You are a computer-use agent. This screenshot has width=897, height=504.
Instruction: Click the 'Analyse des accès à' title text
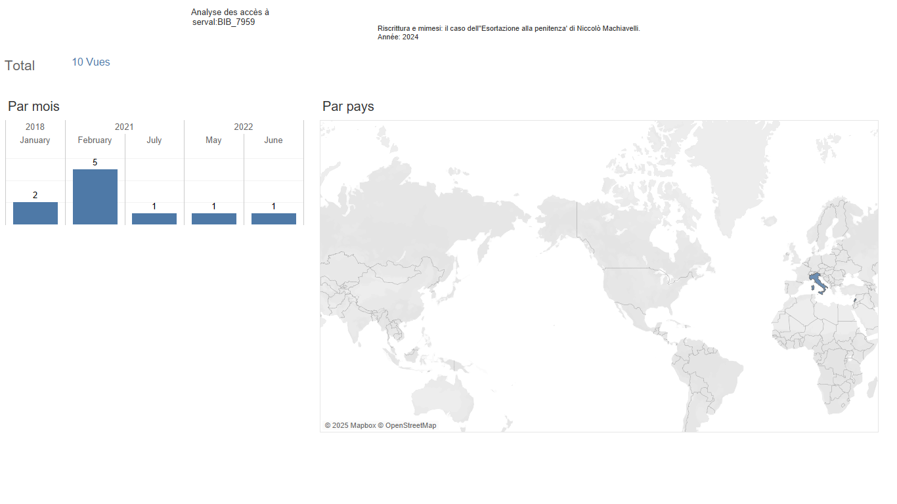tap(230, 12)
